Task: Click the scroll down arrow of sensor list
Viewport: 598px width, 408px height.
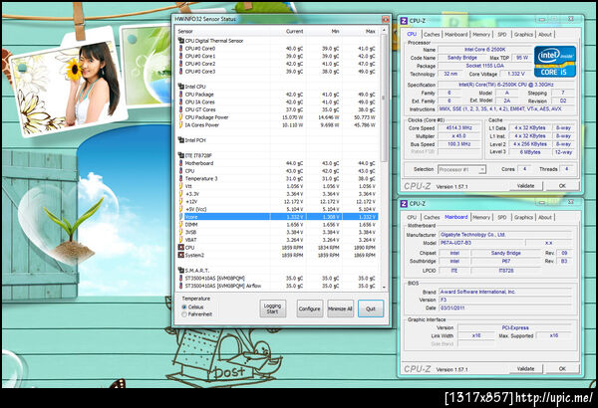Action: pyautogui.click(x=384, y=288)
